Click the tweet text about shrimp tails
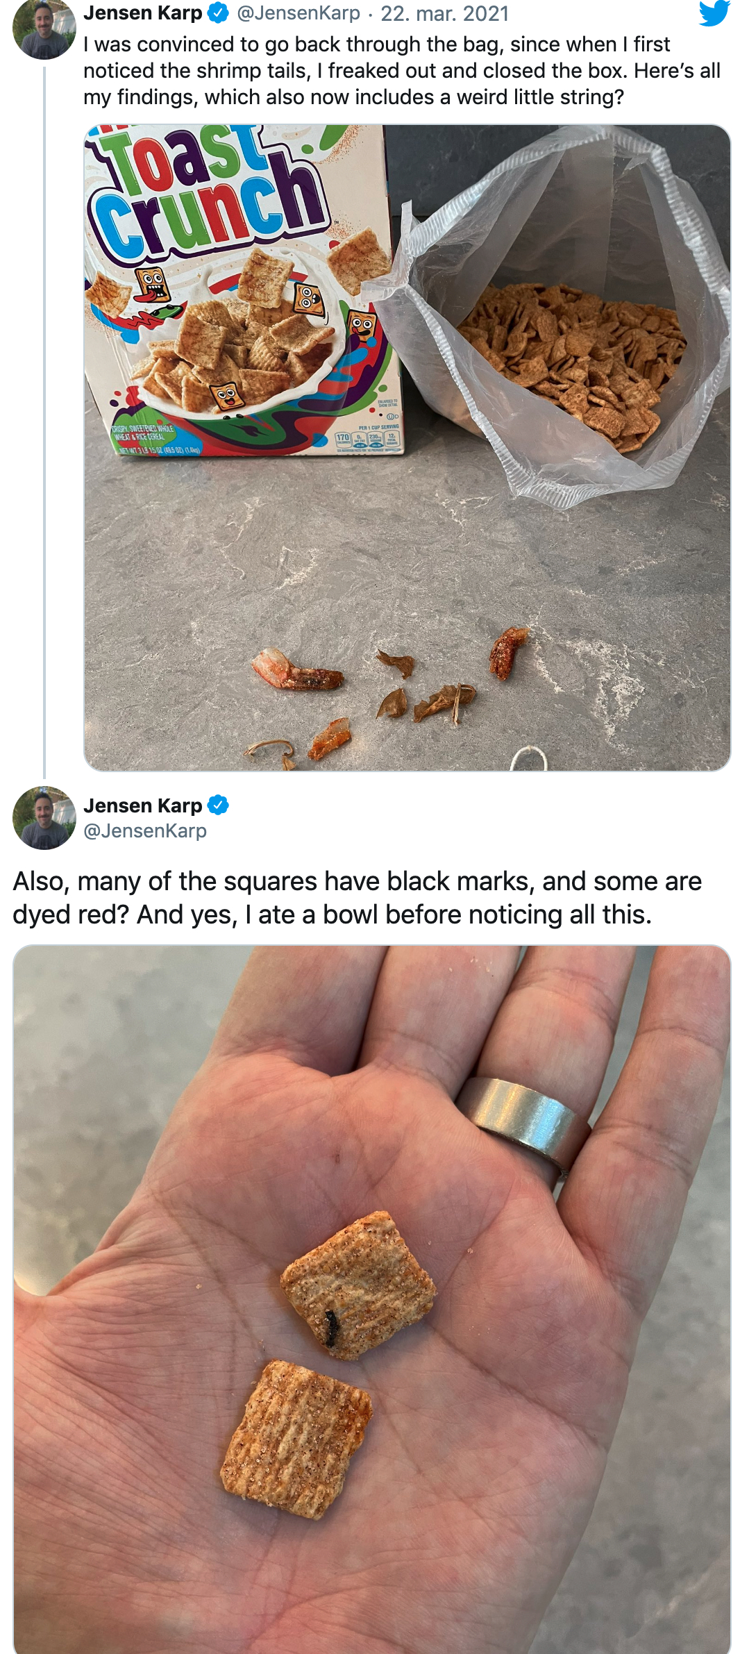The image size is (740, 1654). [x=401, y=70]
